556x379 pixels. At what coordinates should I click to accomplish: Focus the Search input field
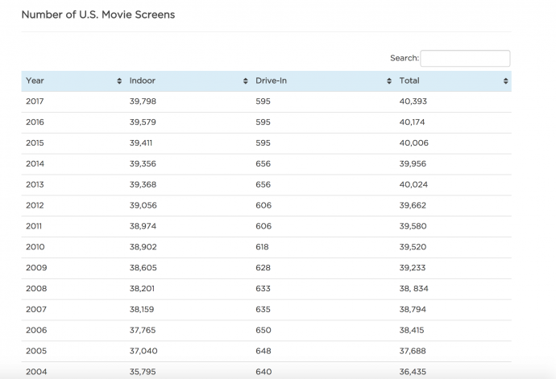(465, 59)
